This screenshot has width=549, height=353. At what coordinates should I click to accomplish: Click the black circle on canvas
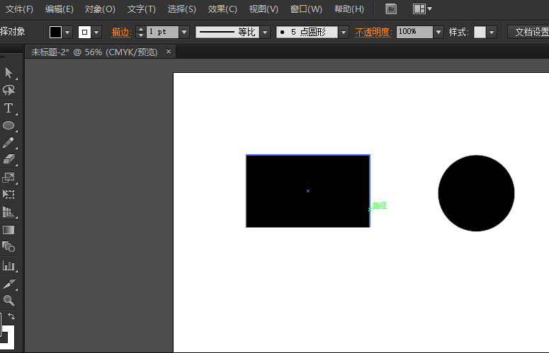click(476, 193)
